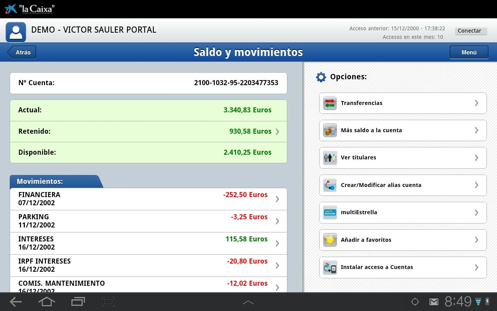
Task: Tap the star icon for Añadir a favoritos
Action: click(330, 240)
